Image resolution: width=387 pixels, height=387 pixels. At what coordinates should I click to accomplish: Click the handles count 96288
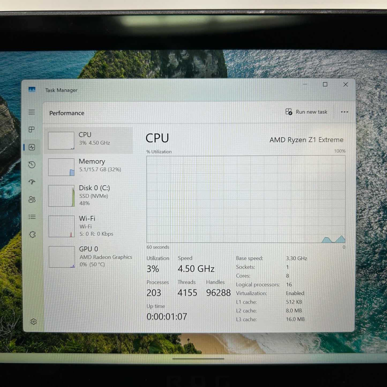coord(218,293)
